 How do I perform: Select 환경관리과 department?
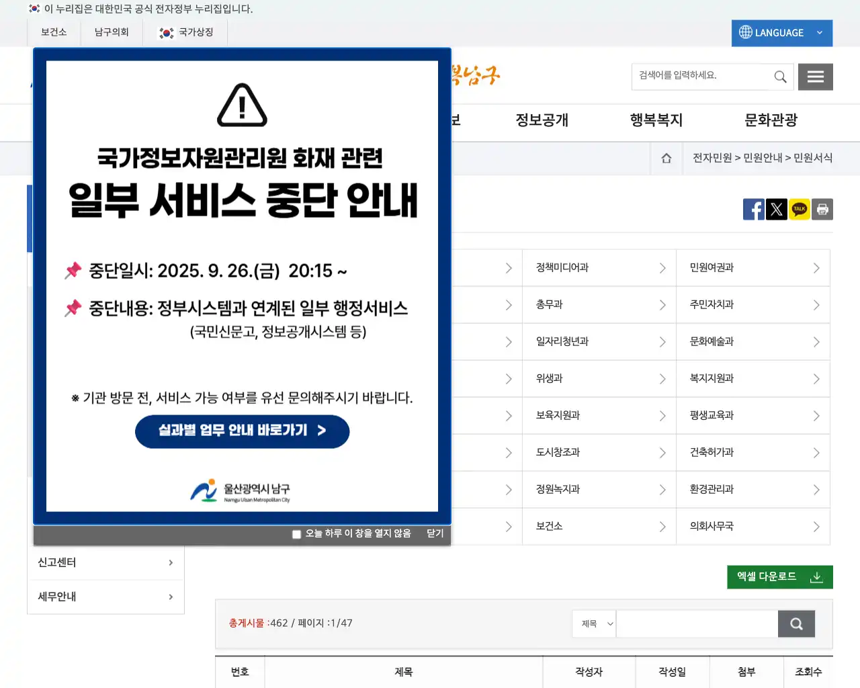click(x=753, y=489)
